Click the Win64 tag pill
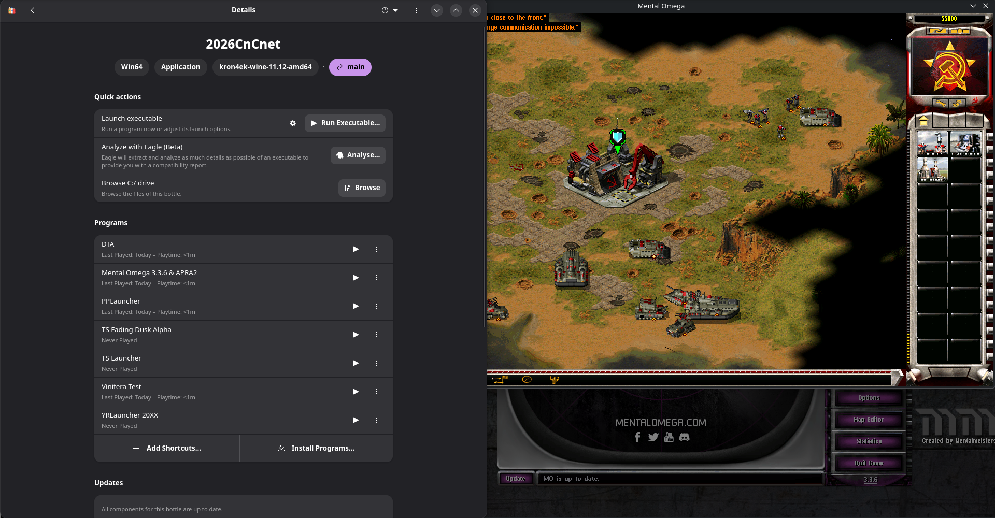 (x=132, y=67)
